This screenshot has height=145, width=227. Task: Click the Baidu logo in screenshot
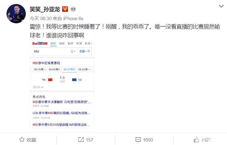40,43
